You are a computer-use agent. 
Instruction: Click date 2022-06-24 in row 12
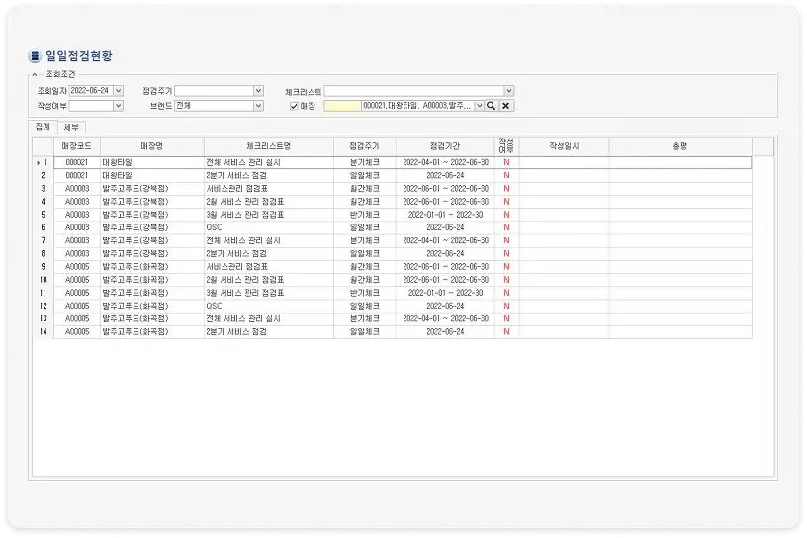(x=445, y=306)
